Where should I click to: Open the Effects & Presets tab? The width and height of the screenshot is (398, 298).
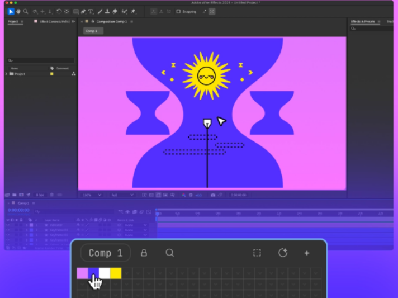coord(363,22)
